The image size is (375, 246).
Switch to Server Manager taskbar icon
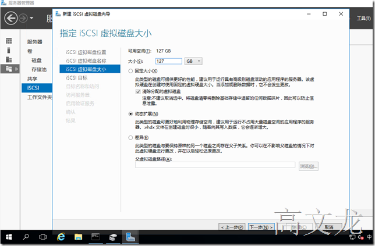(x=130, y=237)
